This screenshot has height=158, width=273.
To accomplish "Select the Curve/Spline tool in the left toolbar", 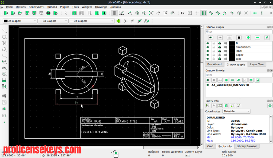I will pos(4,43).
